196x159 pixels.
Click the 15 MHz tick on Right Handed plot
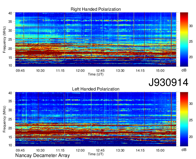pos(10,58)
